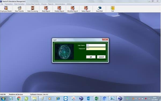
Task: Open the File menu
Action: pyautogui.click(x=2, y=4)
